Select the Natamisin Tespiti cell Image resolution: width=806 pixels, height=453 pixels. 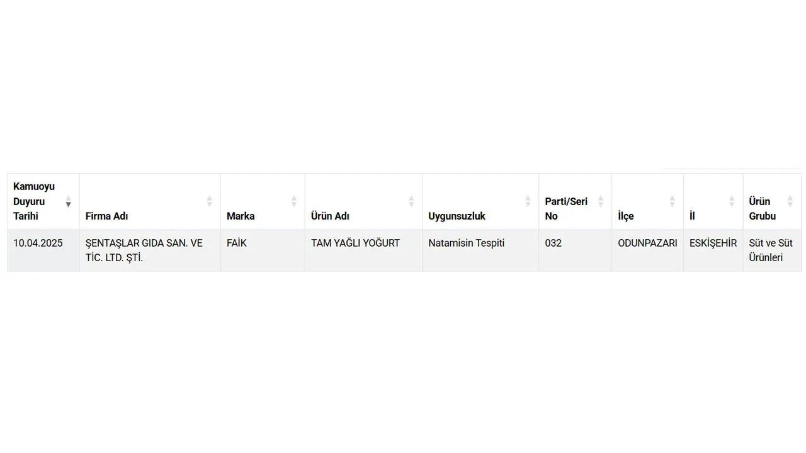click(480, 250)
